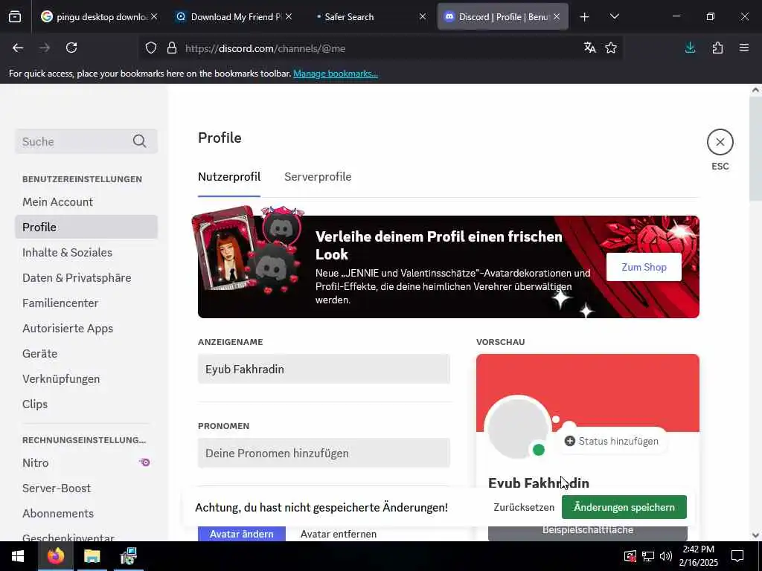Click the installer icon in taskbar
Viewport: 762px width, 571px height.
click(128, 556)
